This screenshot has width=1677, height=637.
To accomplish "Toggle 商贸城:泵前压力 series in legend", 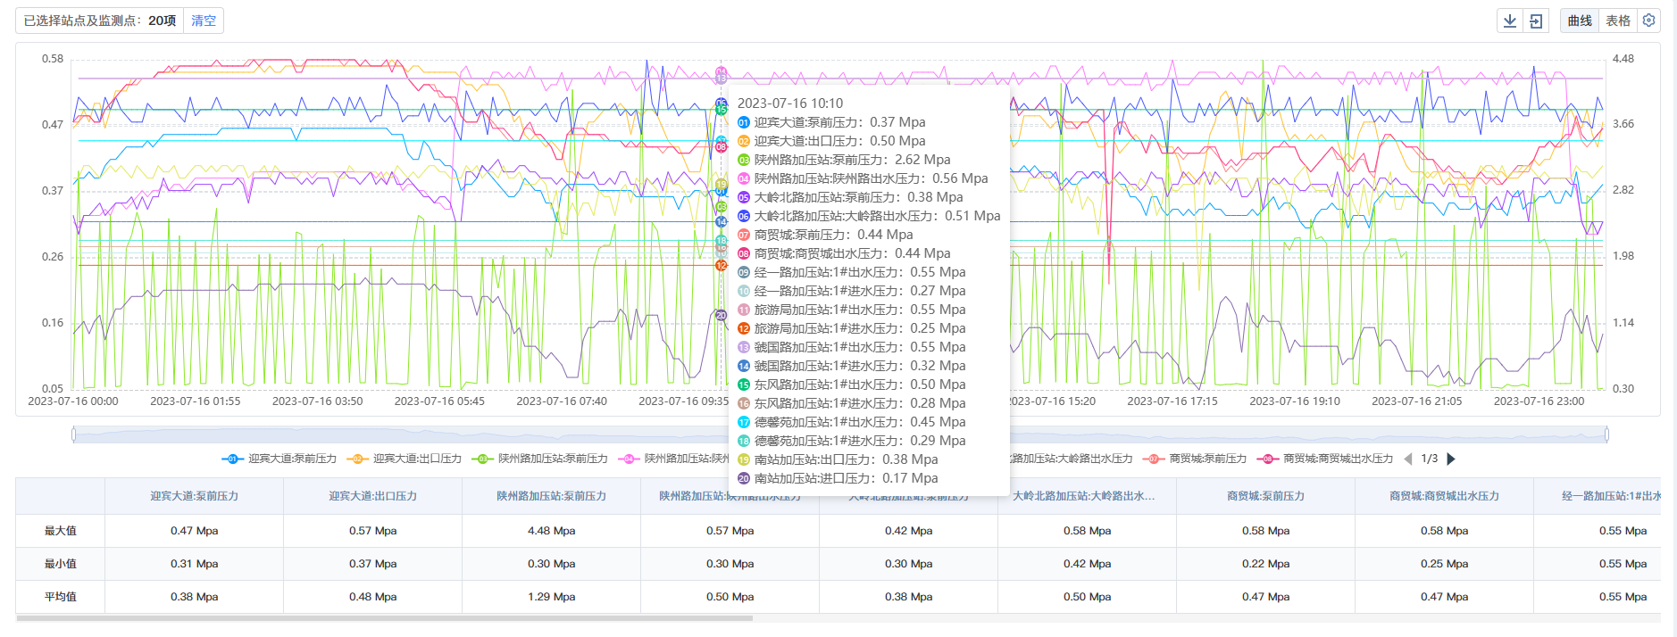I will (x=1207, y=459).
